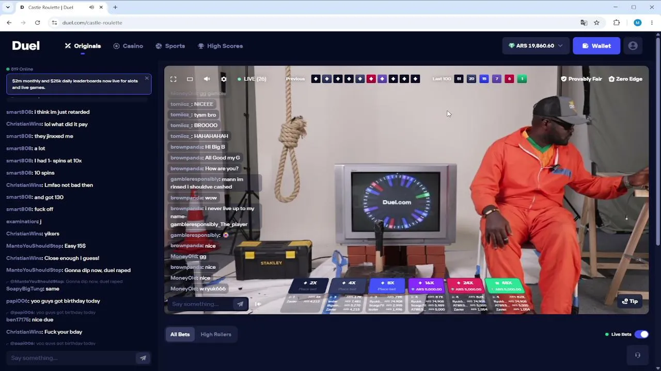Click the browser back arrow

coord(9,23)
